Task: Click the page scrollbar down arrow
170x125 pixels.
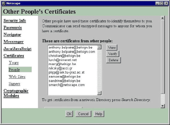Action: (162, 106)
